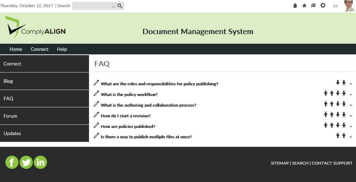Expand 'How are policies published?' chevron
The image size is (356, 182).
click(x=351, y=127)
